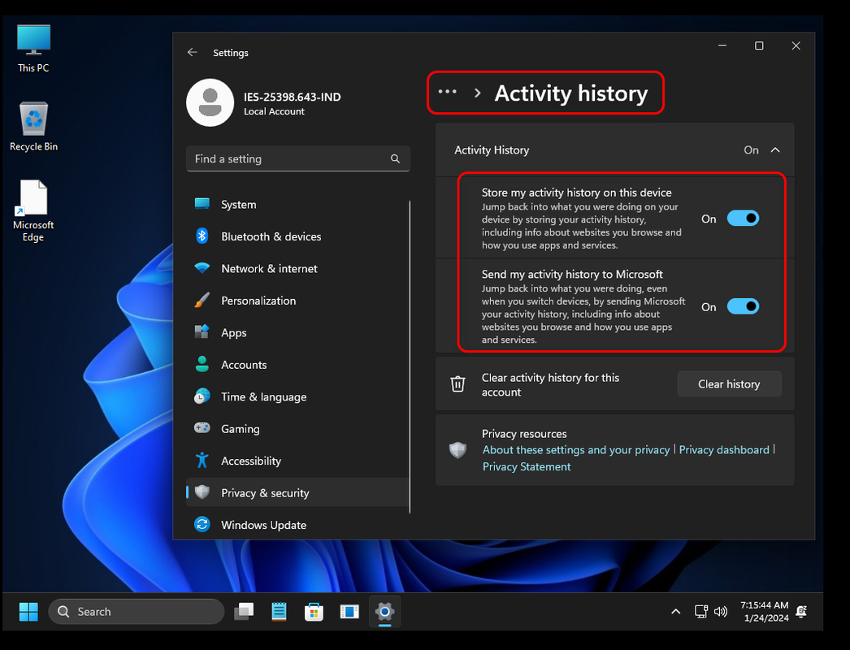Screen dimensions: 850x650
Task: Click the Bluetooth icon in sidebar
Action: (x=202, y=236)
